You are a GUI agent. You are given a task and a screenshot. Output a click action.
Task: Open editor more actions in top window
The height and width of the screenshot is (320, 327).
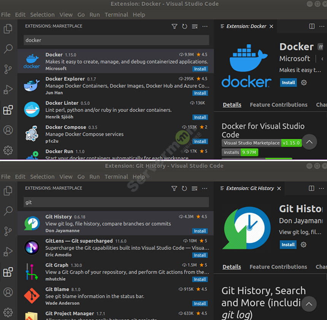click(x=322, y=26)
